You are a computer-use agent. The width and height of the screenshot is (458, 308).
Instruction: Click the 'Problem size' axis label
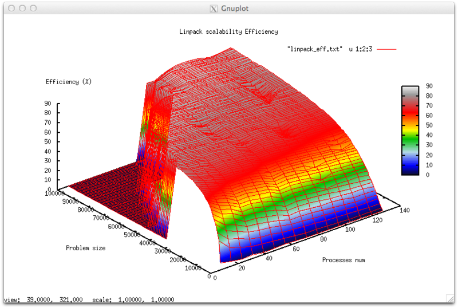click(x=85, y=248)
